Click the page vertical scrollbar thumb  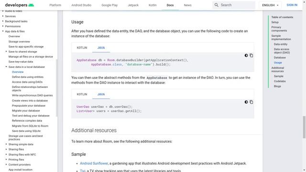coord(304,127)
